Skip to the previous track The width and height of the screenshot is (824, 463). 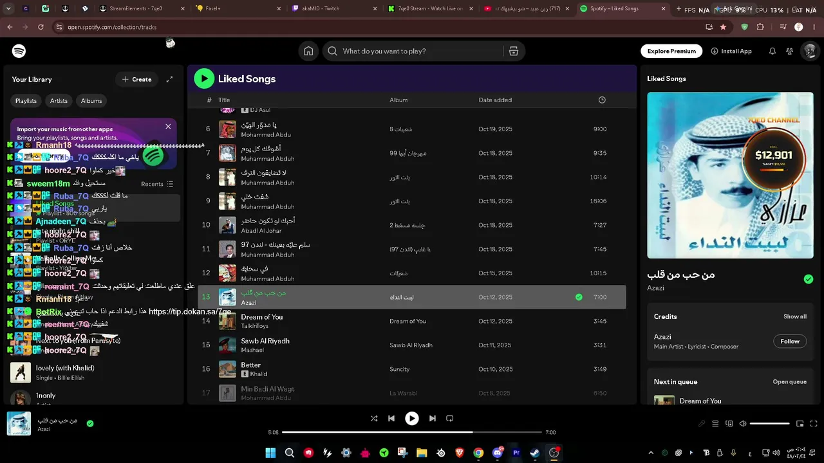point(391,419)
